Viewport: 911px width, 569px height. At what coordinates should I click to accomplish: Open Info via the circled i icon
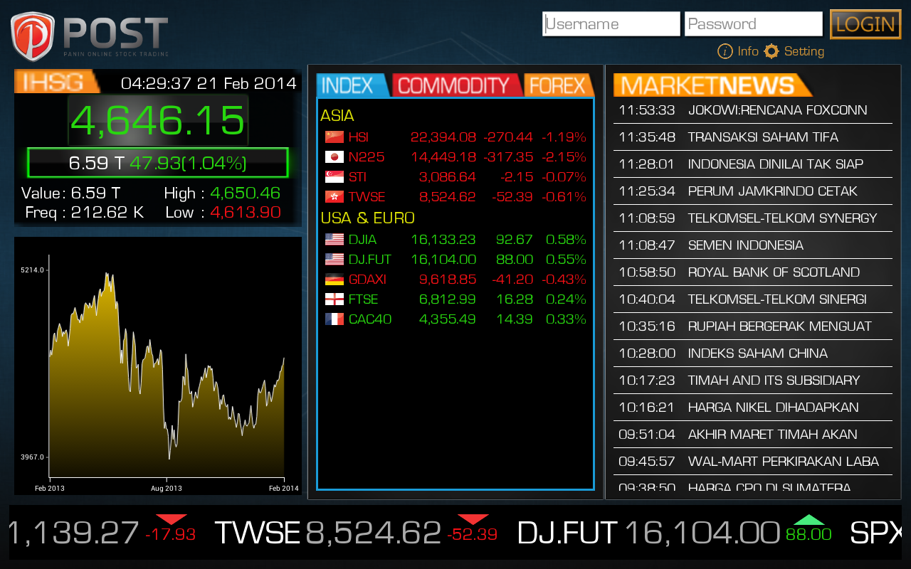pos(725,51)
